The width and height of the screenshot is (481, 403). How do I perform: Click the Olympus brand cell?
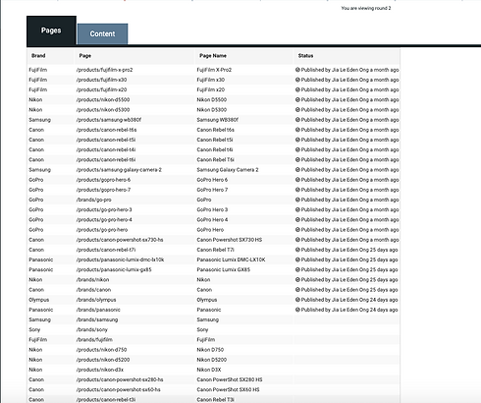click(39, 300)
